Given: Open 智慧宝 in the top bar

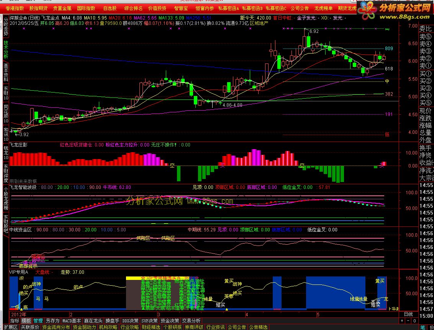Looking at the screenshot, I should [181, 8].
